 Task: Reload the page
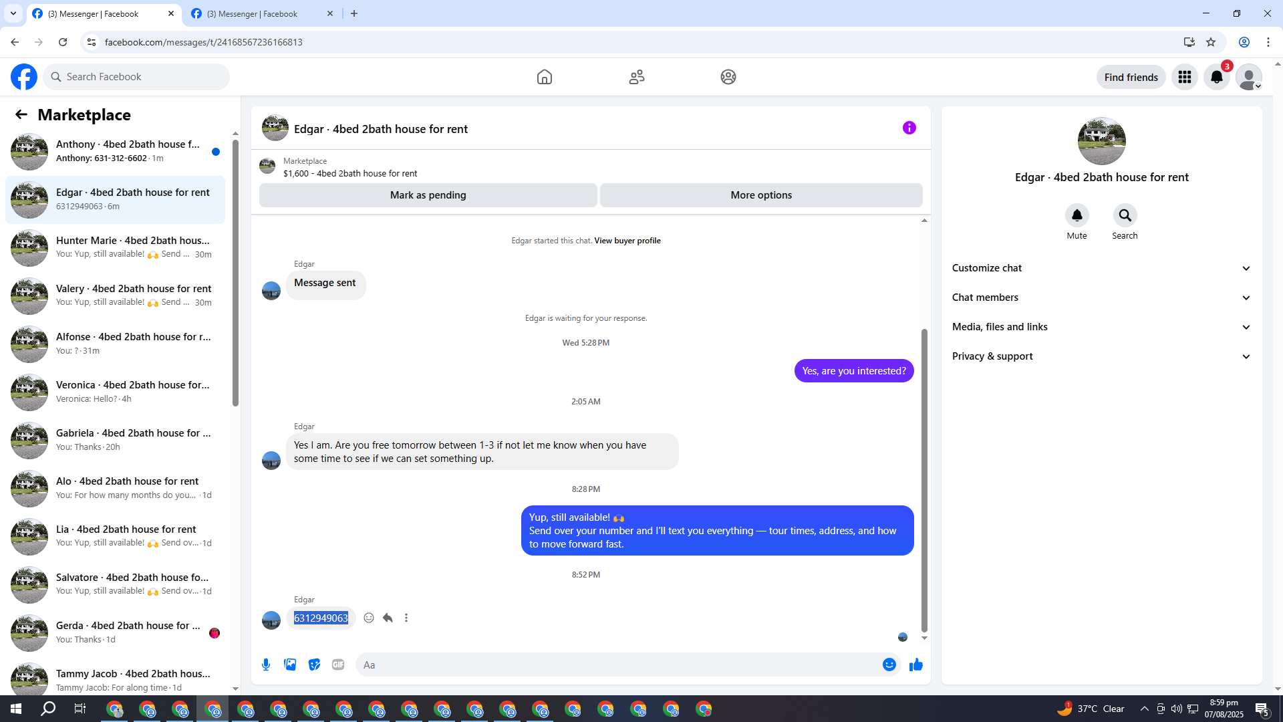(x=63, y=42)
